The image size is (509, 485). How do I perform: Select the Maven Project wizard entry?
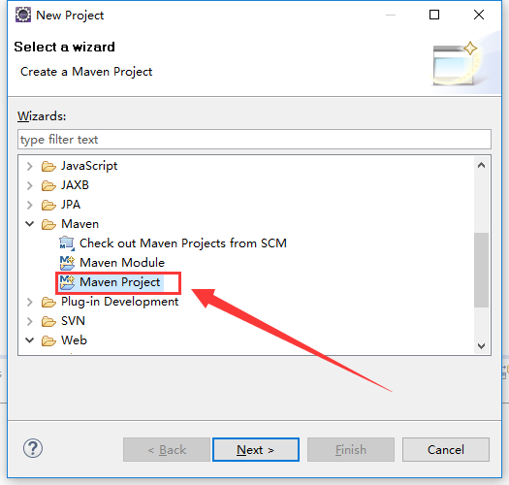coord(120,282)
